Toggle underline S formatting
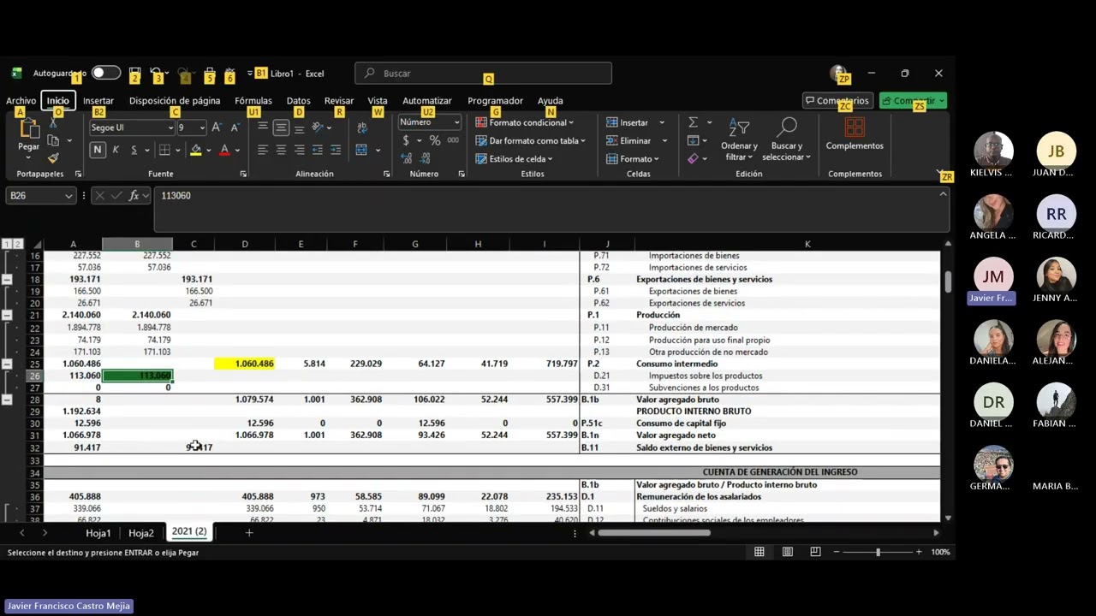Viewport: 1096px width, 616px height. click(x=134, y=150)
